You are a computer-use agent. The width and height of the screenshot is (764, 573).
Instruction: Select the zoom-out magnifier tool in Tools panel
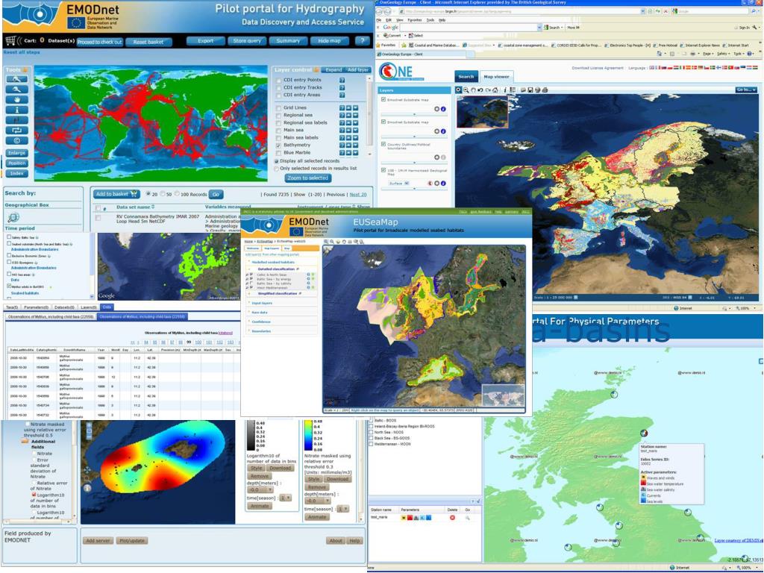[x=16, y=90]
